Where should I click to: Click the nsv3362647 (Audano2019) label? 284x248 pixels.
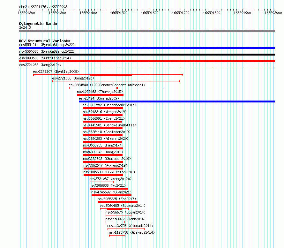[x=105, y=165]
